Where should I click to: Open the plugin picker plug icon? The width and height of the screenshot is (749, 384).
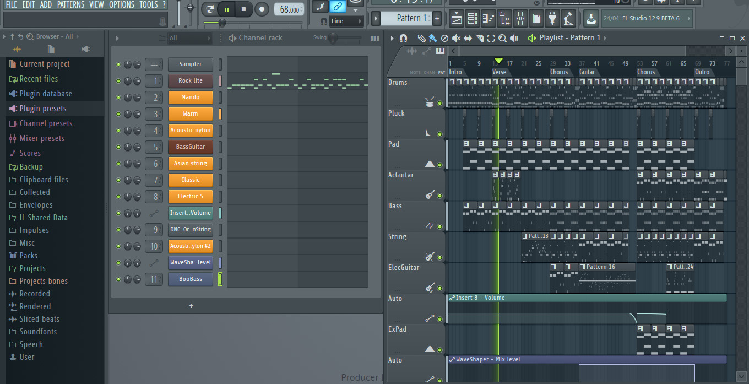pos(552,18)
